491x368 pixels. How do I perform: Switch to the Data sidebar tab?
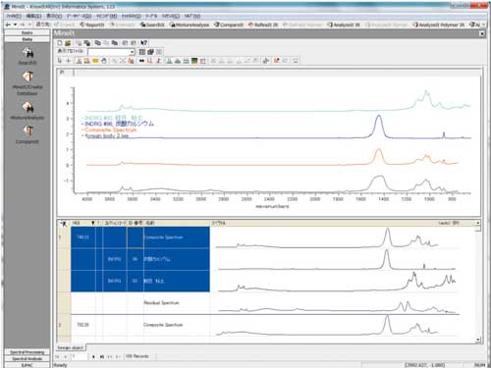point(27,39)
